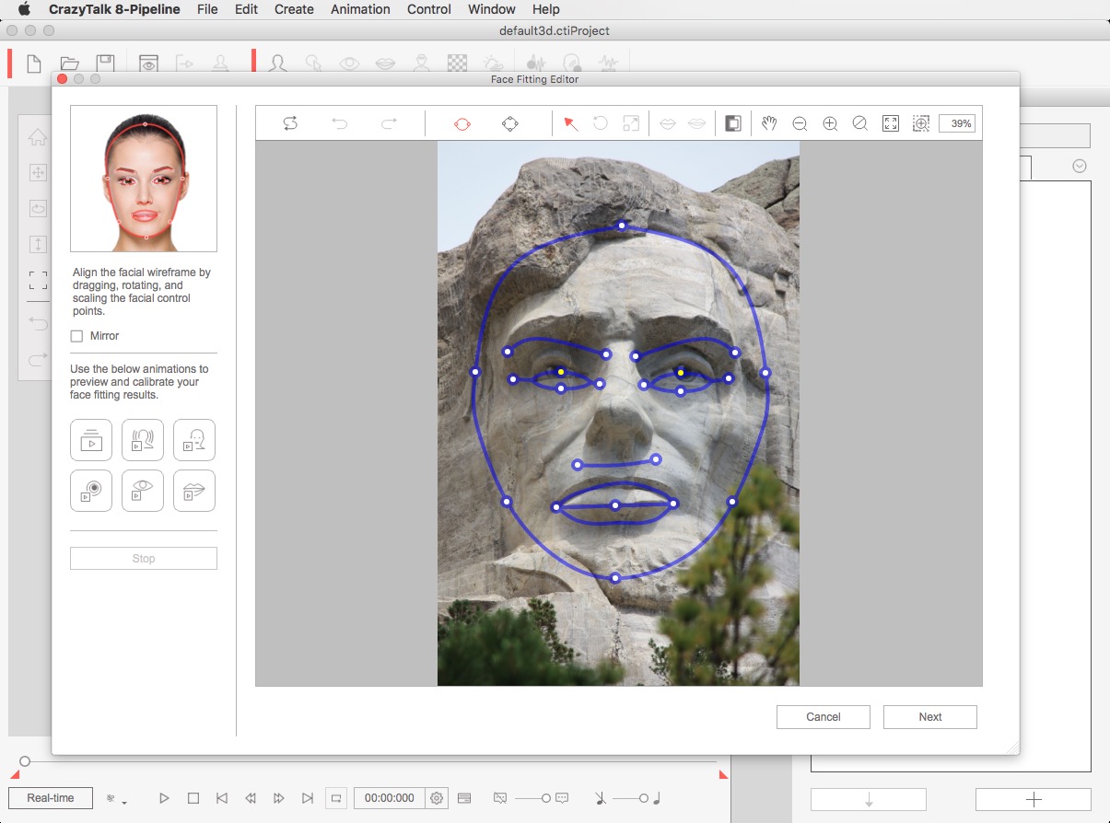Select the red arrow selection tool
The image size is (1110, 823).
click(x=571, y=123)
